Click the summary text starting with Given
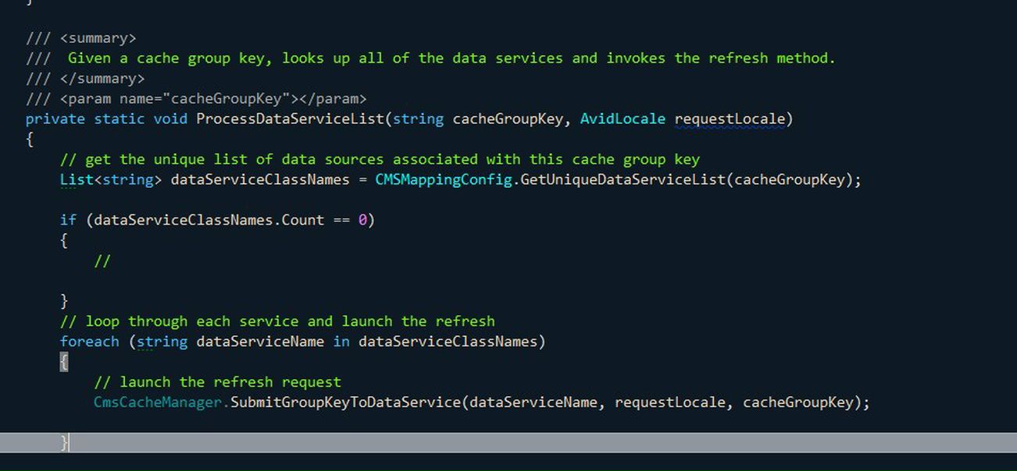1017x471 pixels. pos(451,58)
